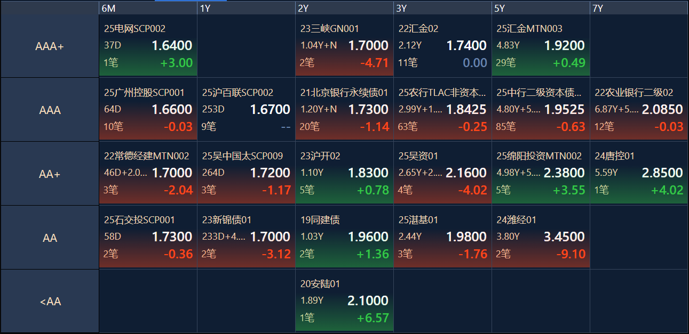Click the -1.14 change value
The image size is (689, 334).
point(374,127)
